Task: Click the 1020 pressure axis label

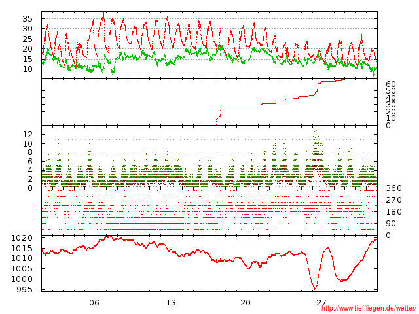Action: 22,238
